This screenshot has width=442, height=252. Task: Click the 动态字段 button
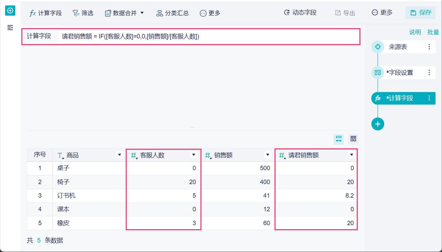point(300,13)
